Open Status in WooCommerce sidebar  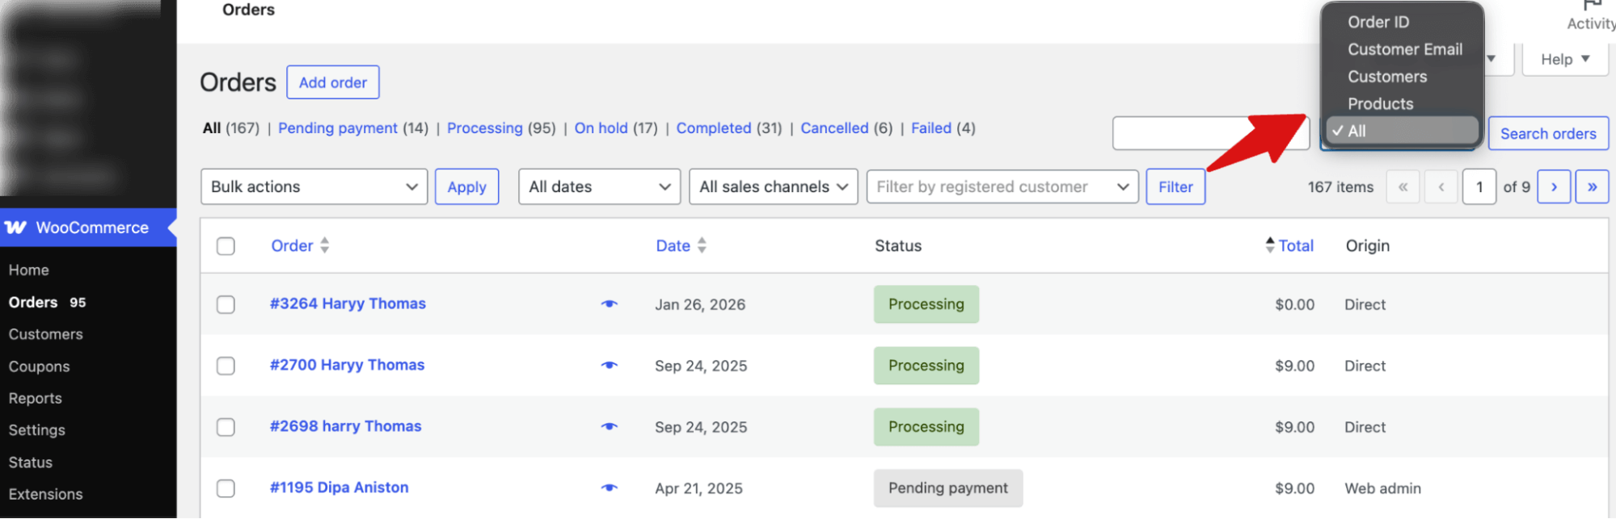pyautogui.click(x=30, y=462)
